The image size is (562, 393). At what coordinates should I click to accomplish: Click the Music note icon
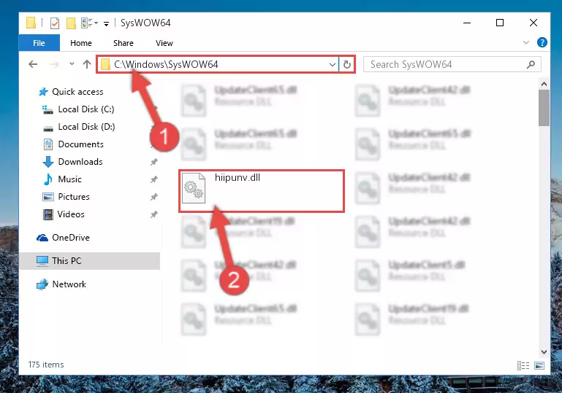(48, 179)
